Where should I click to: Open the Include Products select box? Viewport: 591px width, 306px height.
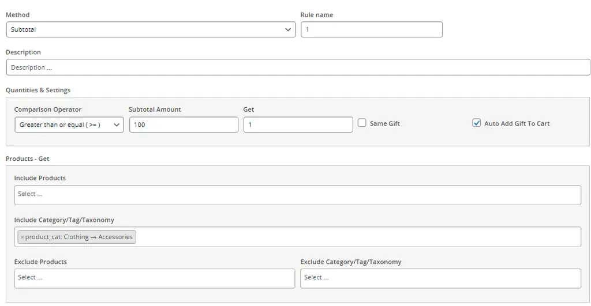coord(297,195)
